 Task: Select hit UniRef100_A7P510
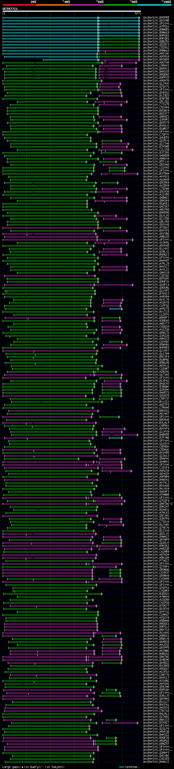[156, 26]
